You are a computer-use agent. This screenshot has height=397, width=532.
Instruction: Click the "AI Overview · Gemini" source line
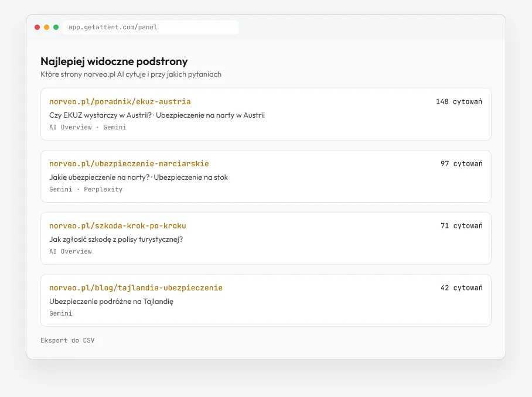(x=87, y=127)
